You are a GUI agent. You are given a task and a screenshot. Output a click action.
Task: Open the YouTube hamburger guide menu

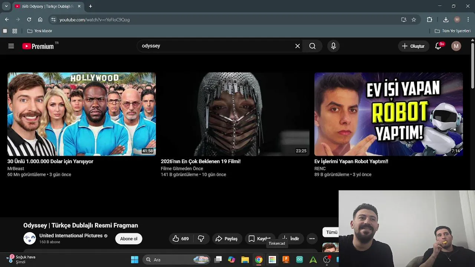coord(11,46)
